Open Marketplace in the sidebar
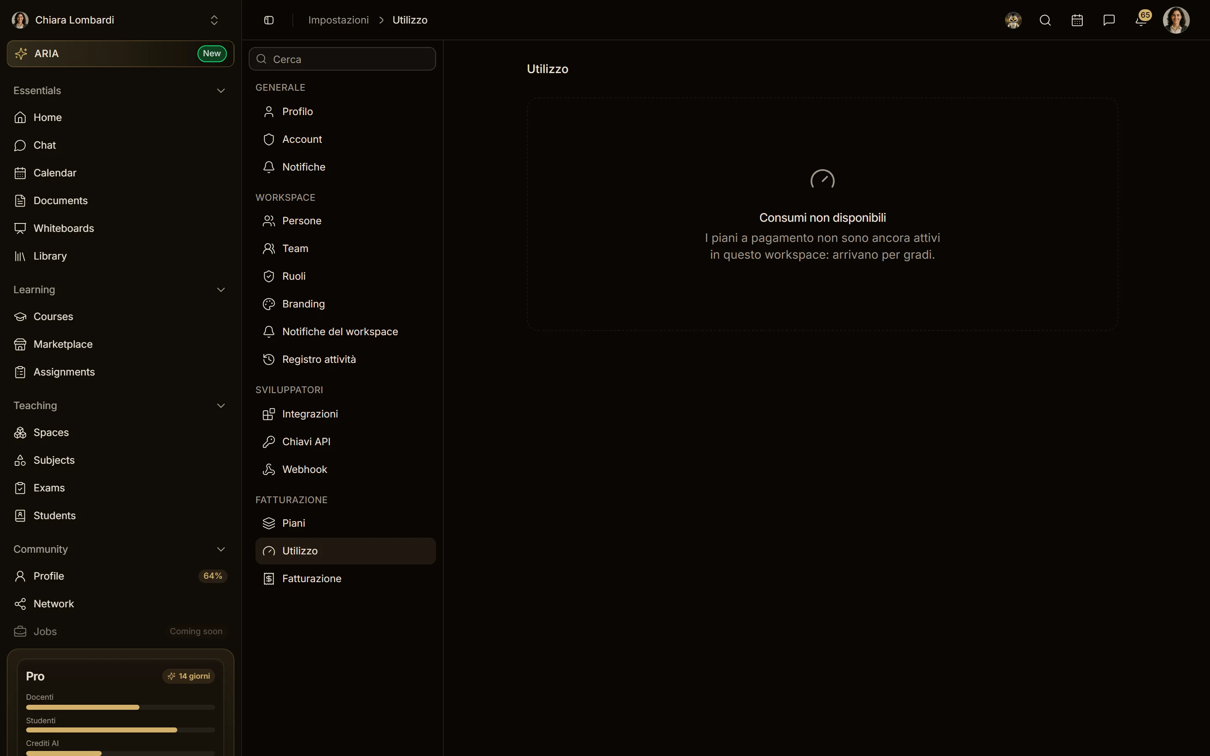 click(121, 344)
